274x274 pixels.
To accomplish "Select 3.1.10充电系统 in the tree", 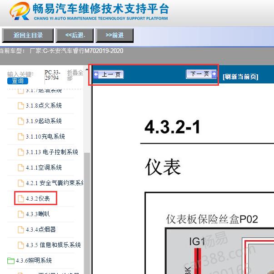I will (x=45, y=136).
